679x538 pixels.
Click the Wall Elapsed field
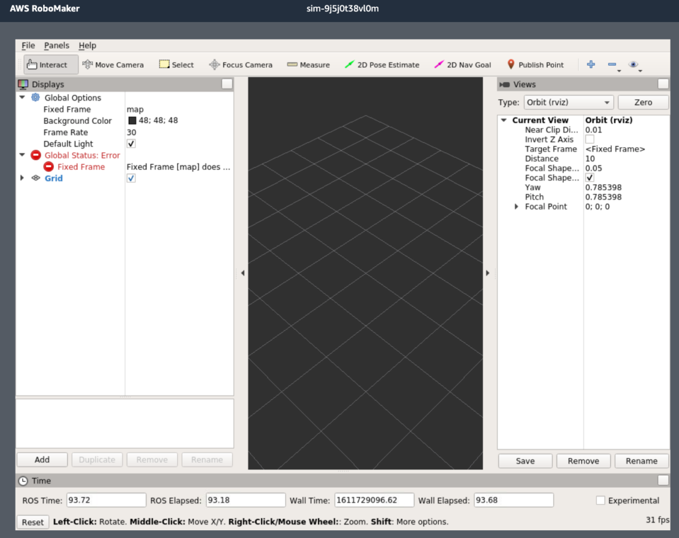(514, 500)
